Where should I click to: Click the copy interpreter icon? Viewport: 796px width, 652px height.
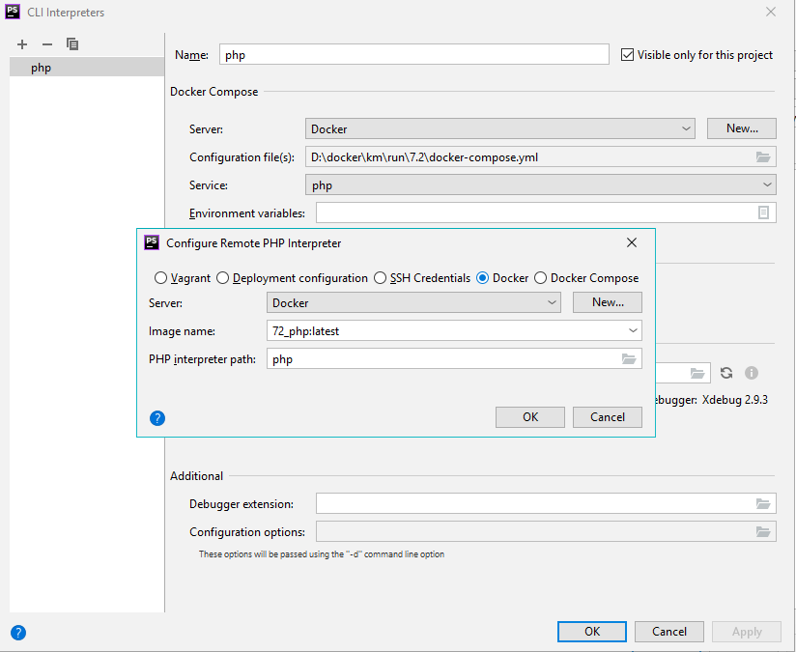coord(72,44)
